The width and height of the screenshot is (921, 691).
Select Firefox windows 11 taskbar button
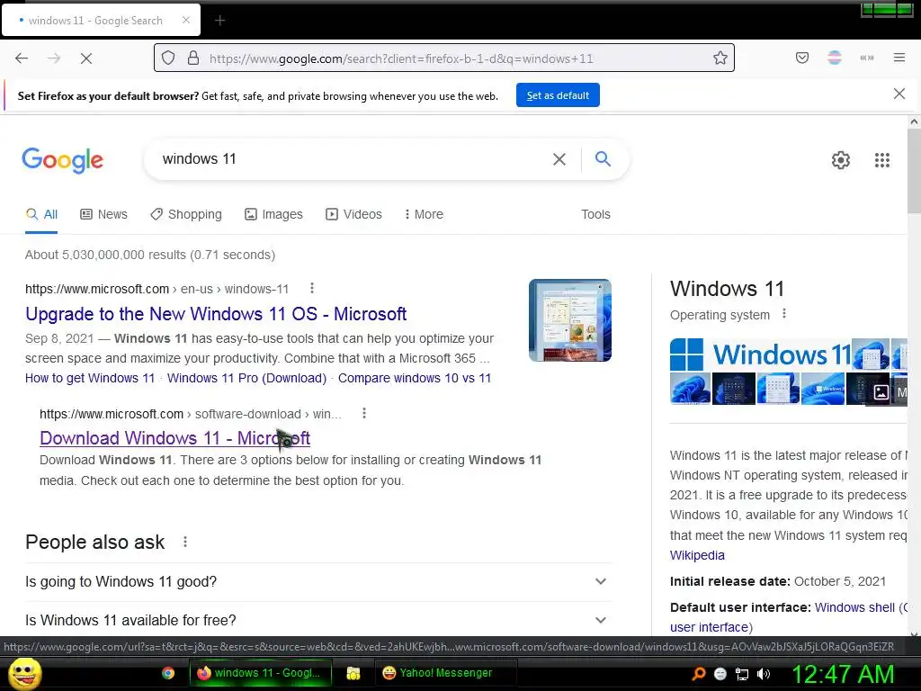tap(260, 673)
